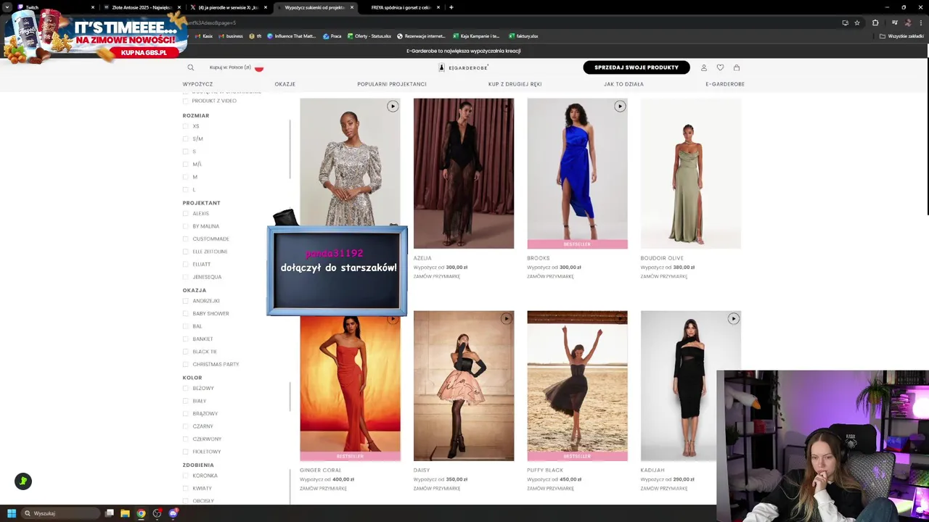Open the site search magnifier icon
Viewport: 929px width, 522px height.
click(x=191, y=67)
